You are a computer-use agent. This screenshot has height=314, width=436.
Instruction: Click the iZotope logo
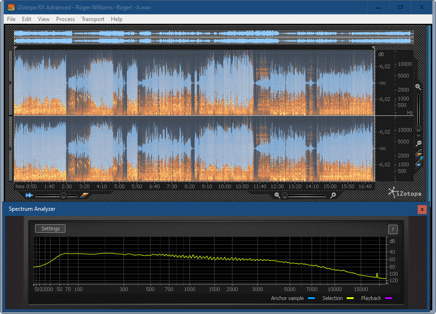405,193
